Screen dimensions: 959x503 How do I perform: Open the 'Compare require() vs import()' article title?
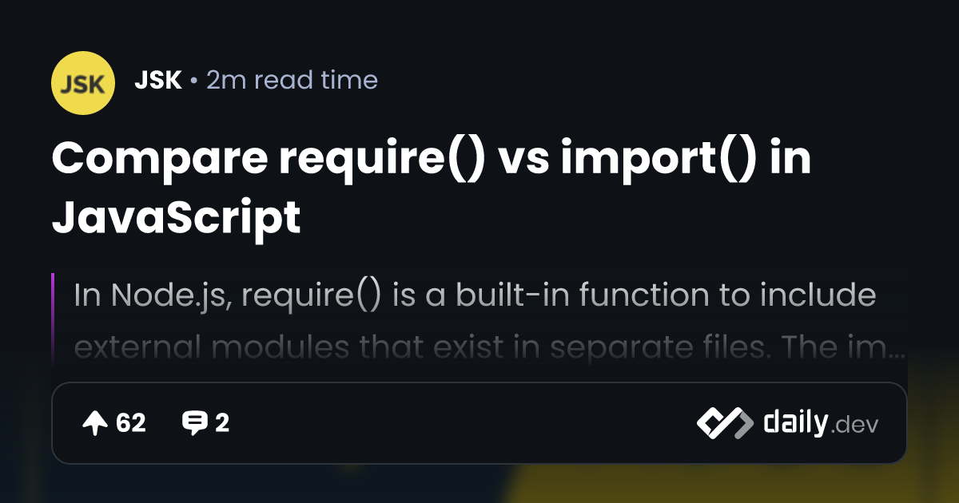pos(432,187)
